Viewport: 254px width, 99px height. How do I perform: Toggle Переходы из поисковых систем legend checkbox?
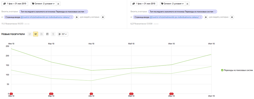coord(222,70)
